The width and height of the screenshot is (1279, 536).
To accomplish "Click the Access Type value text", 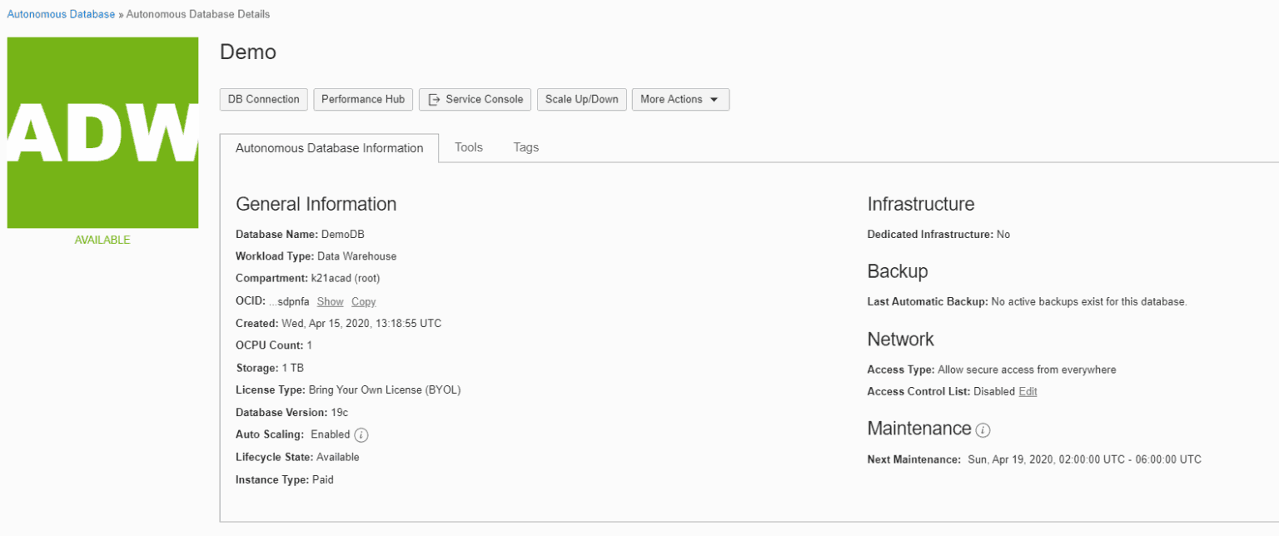I will [1027, 370].
